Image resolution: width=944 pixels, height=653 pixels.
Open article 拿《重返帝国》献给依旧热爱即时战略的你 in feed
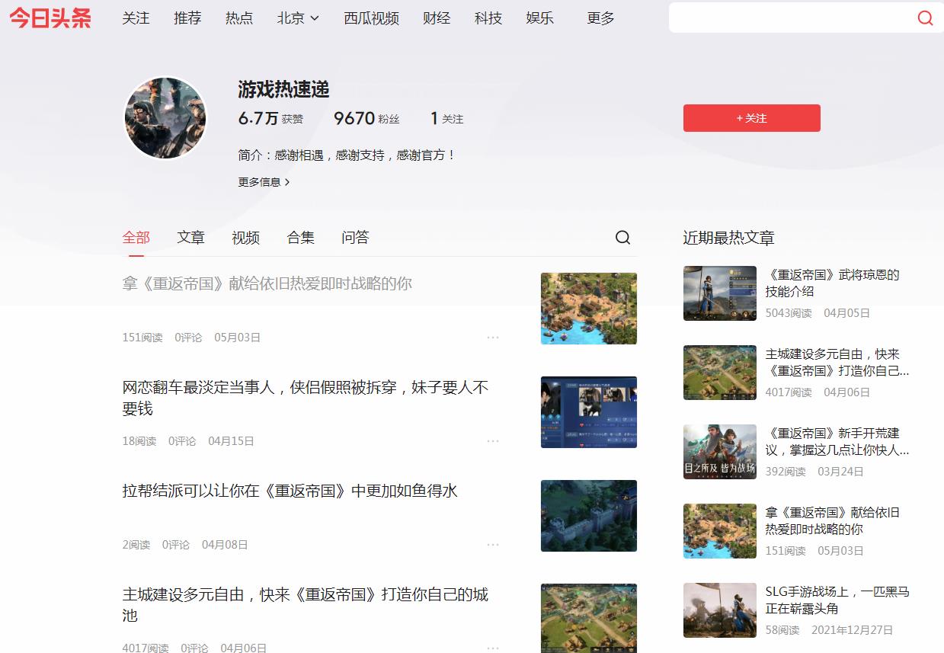point(267,283)
